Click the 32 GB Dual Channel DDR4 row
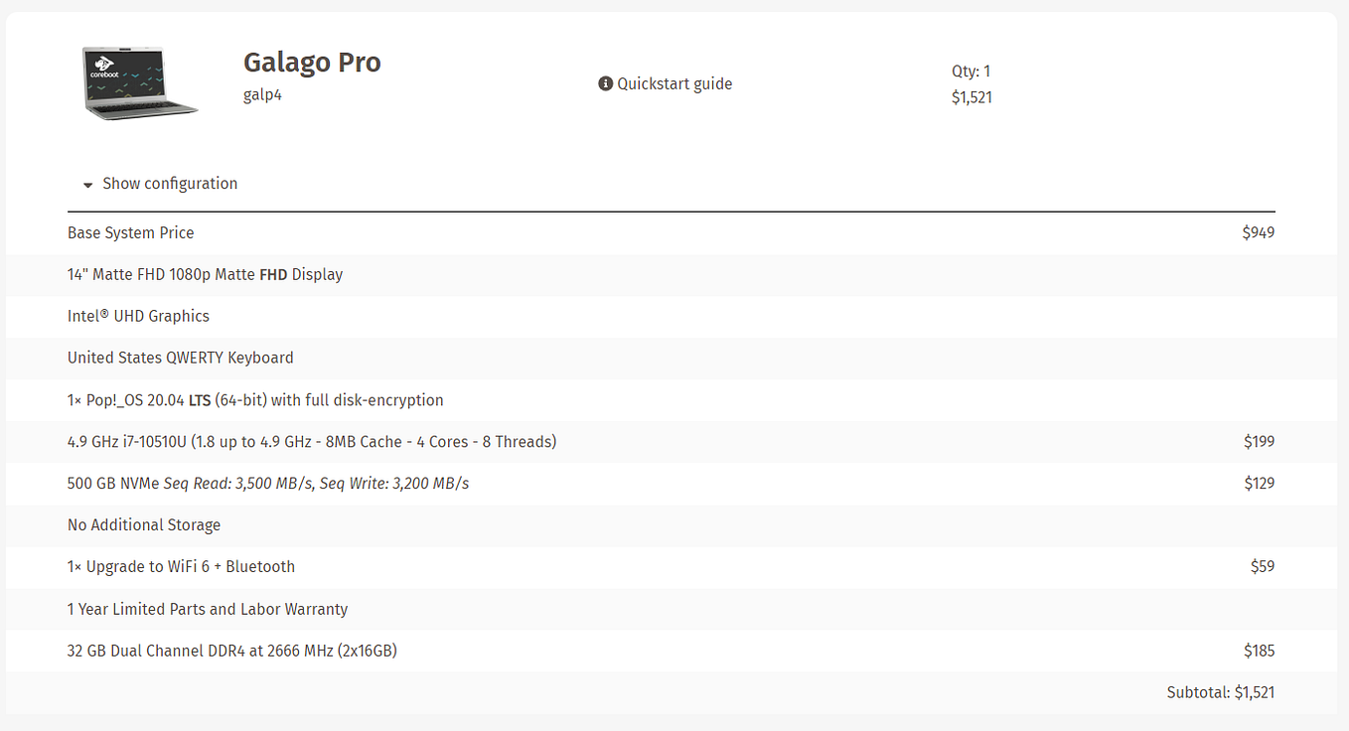1349x731 pixels. pyautogui.click(x=672, y=652)
